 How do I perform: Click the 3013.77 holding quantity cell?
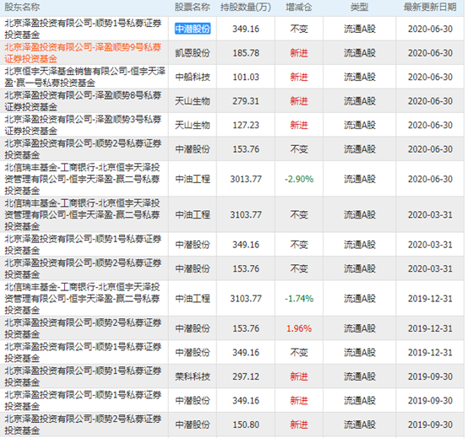coord(246,179)
